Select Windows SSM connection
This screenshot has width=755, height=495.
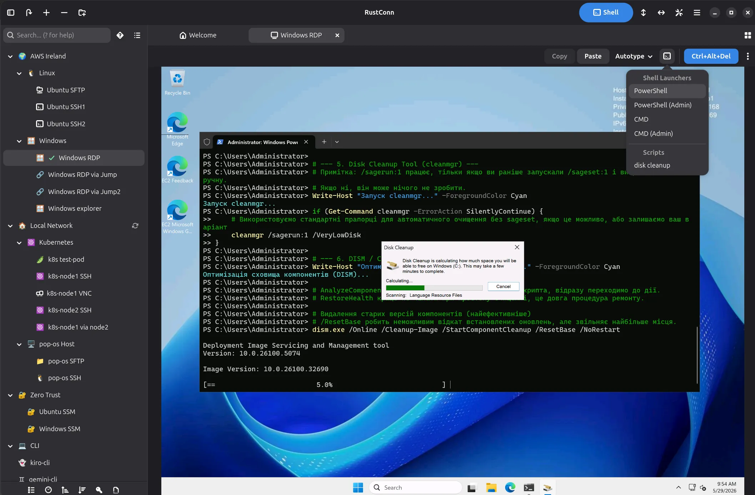[74, 429]
